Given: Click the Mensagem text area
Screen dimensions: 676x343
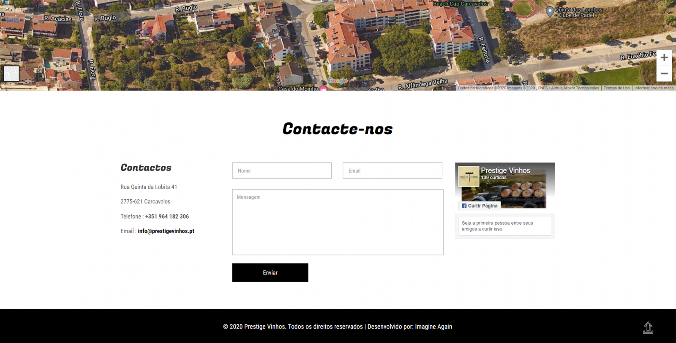Looking at the screenshot, I should coord(338,222).
